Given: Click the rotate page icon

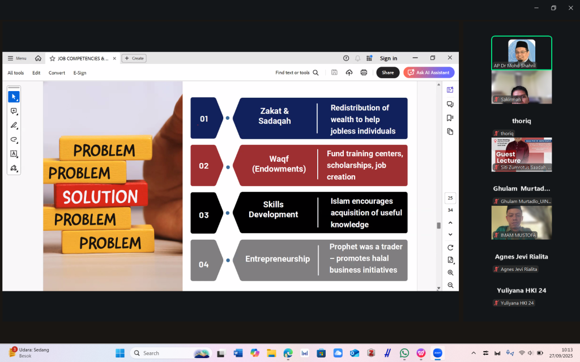Looking at the screenshot, I should [450, 247].
